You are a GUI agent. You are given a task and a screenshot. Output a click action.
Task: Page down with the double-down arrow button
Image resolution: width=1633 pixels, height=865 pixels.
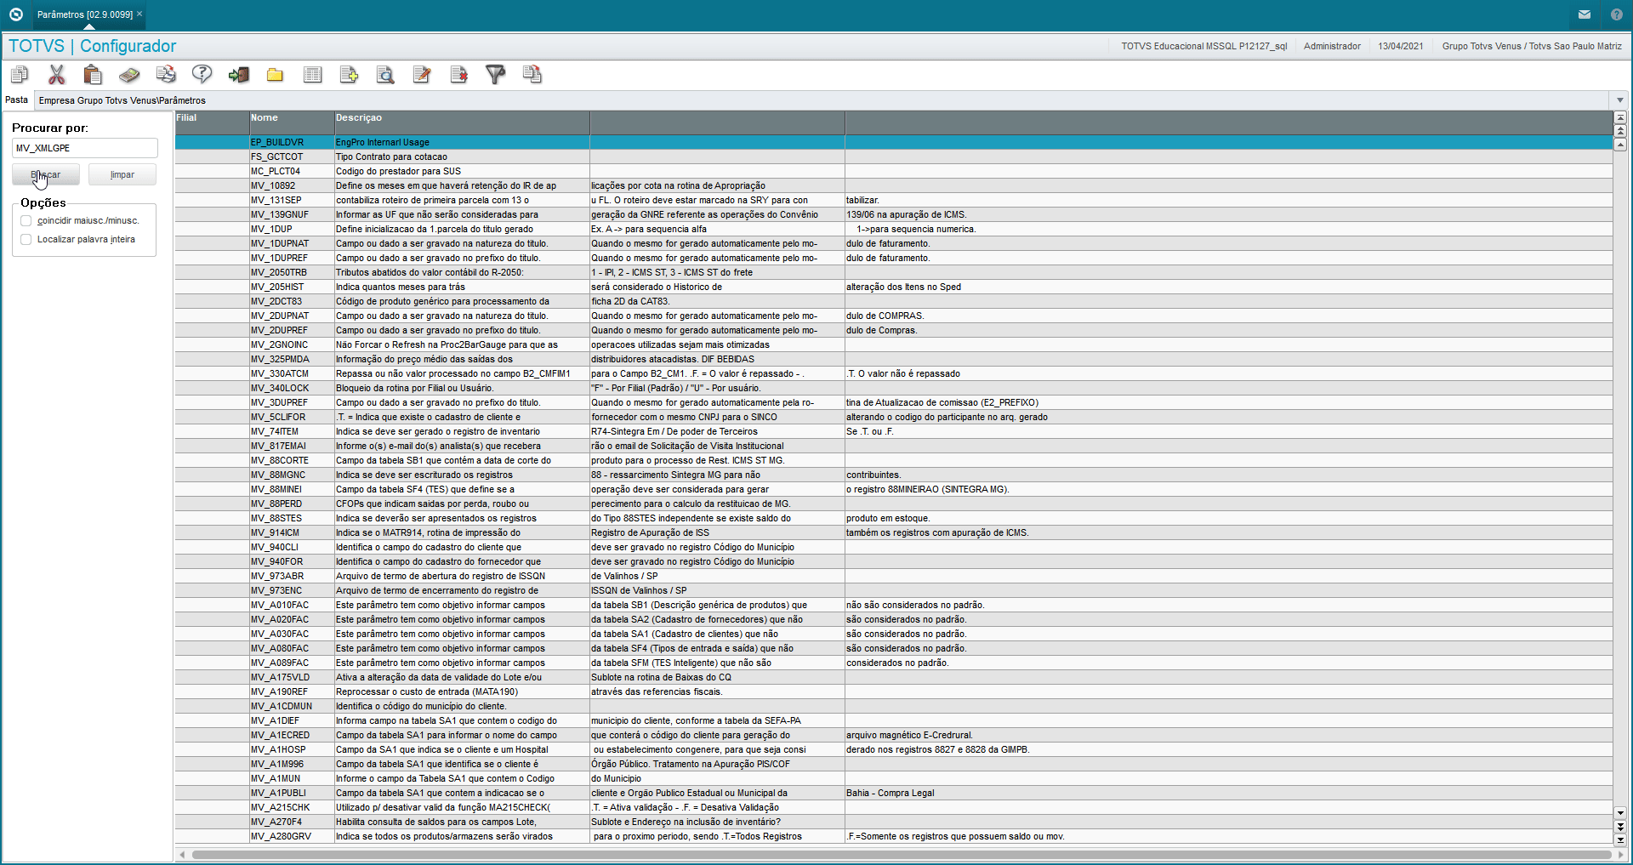coord(1620,826)
